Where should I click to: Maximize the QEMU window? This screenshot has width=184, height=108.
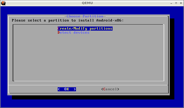176,3
